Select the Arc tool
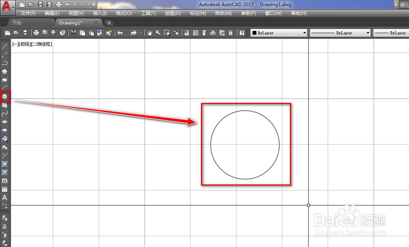The image size is (409, 247). [5, 88]
